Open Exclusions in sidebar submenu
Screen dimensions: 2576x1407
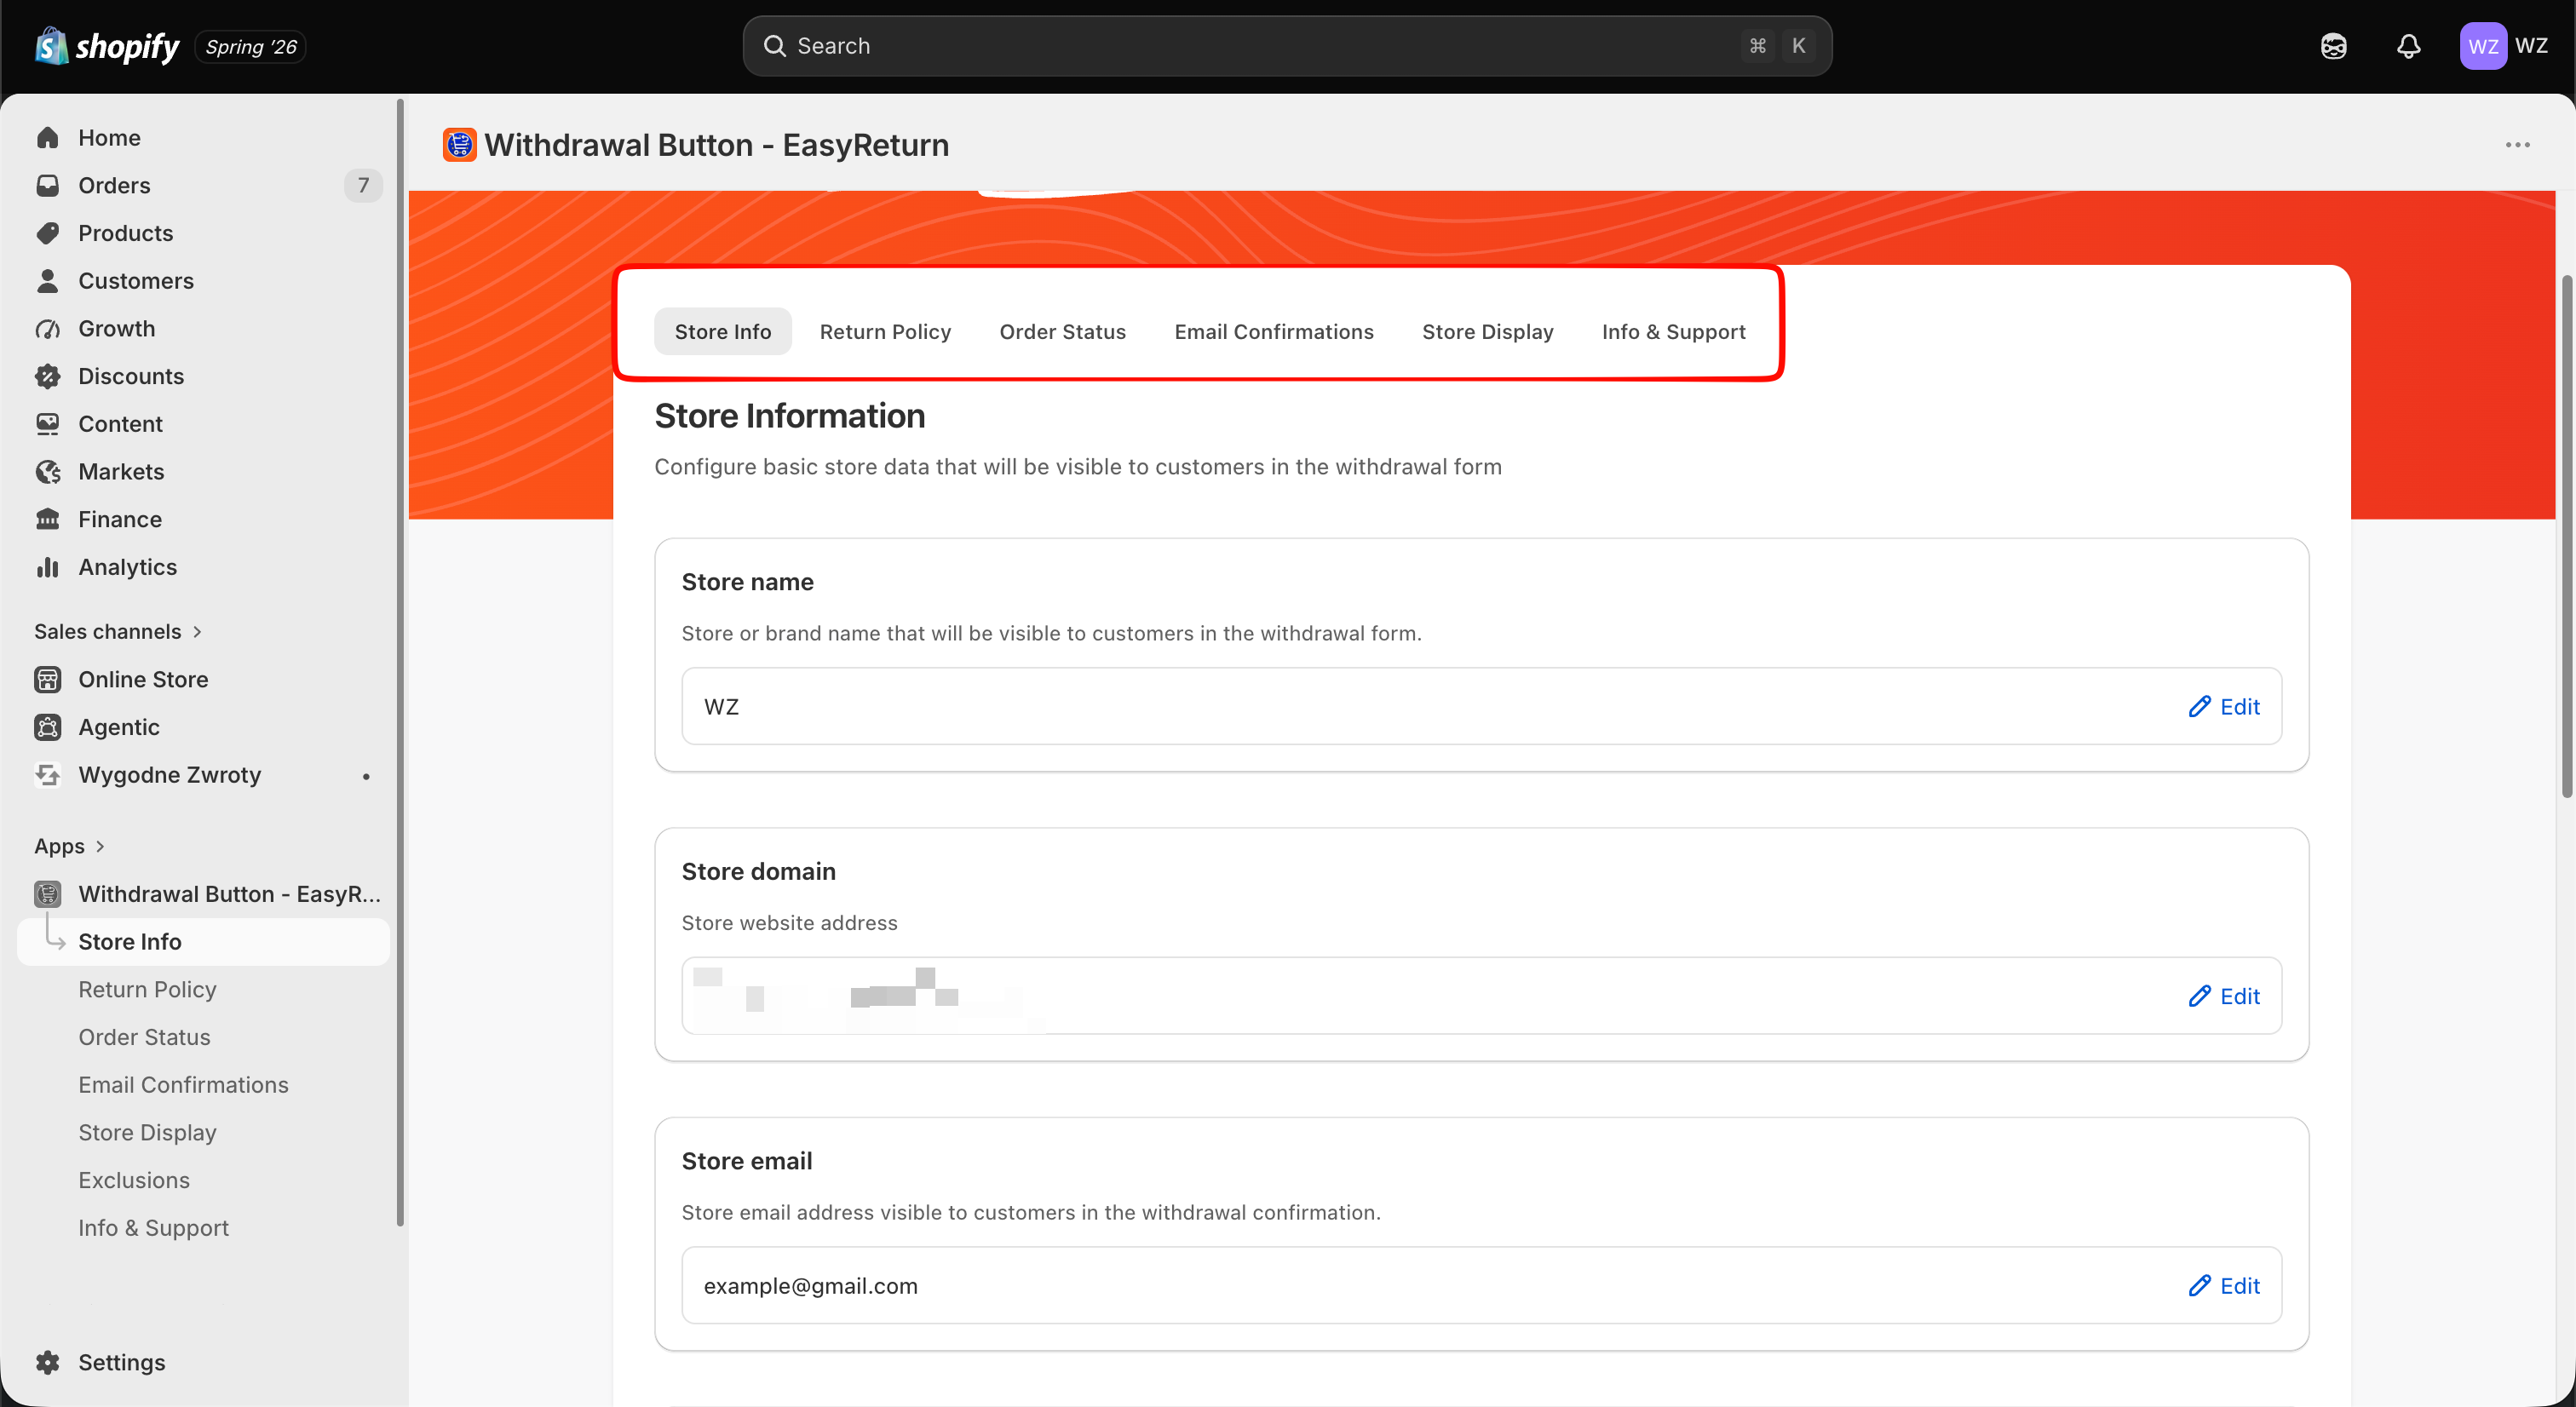click(x=134, y=1181)
